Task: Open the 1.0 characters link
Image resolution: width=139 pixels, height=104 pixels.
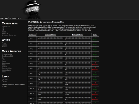Action: 3,28
